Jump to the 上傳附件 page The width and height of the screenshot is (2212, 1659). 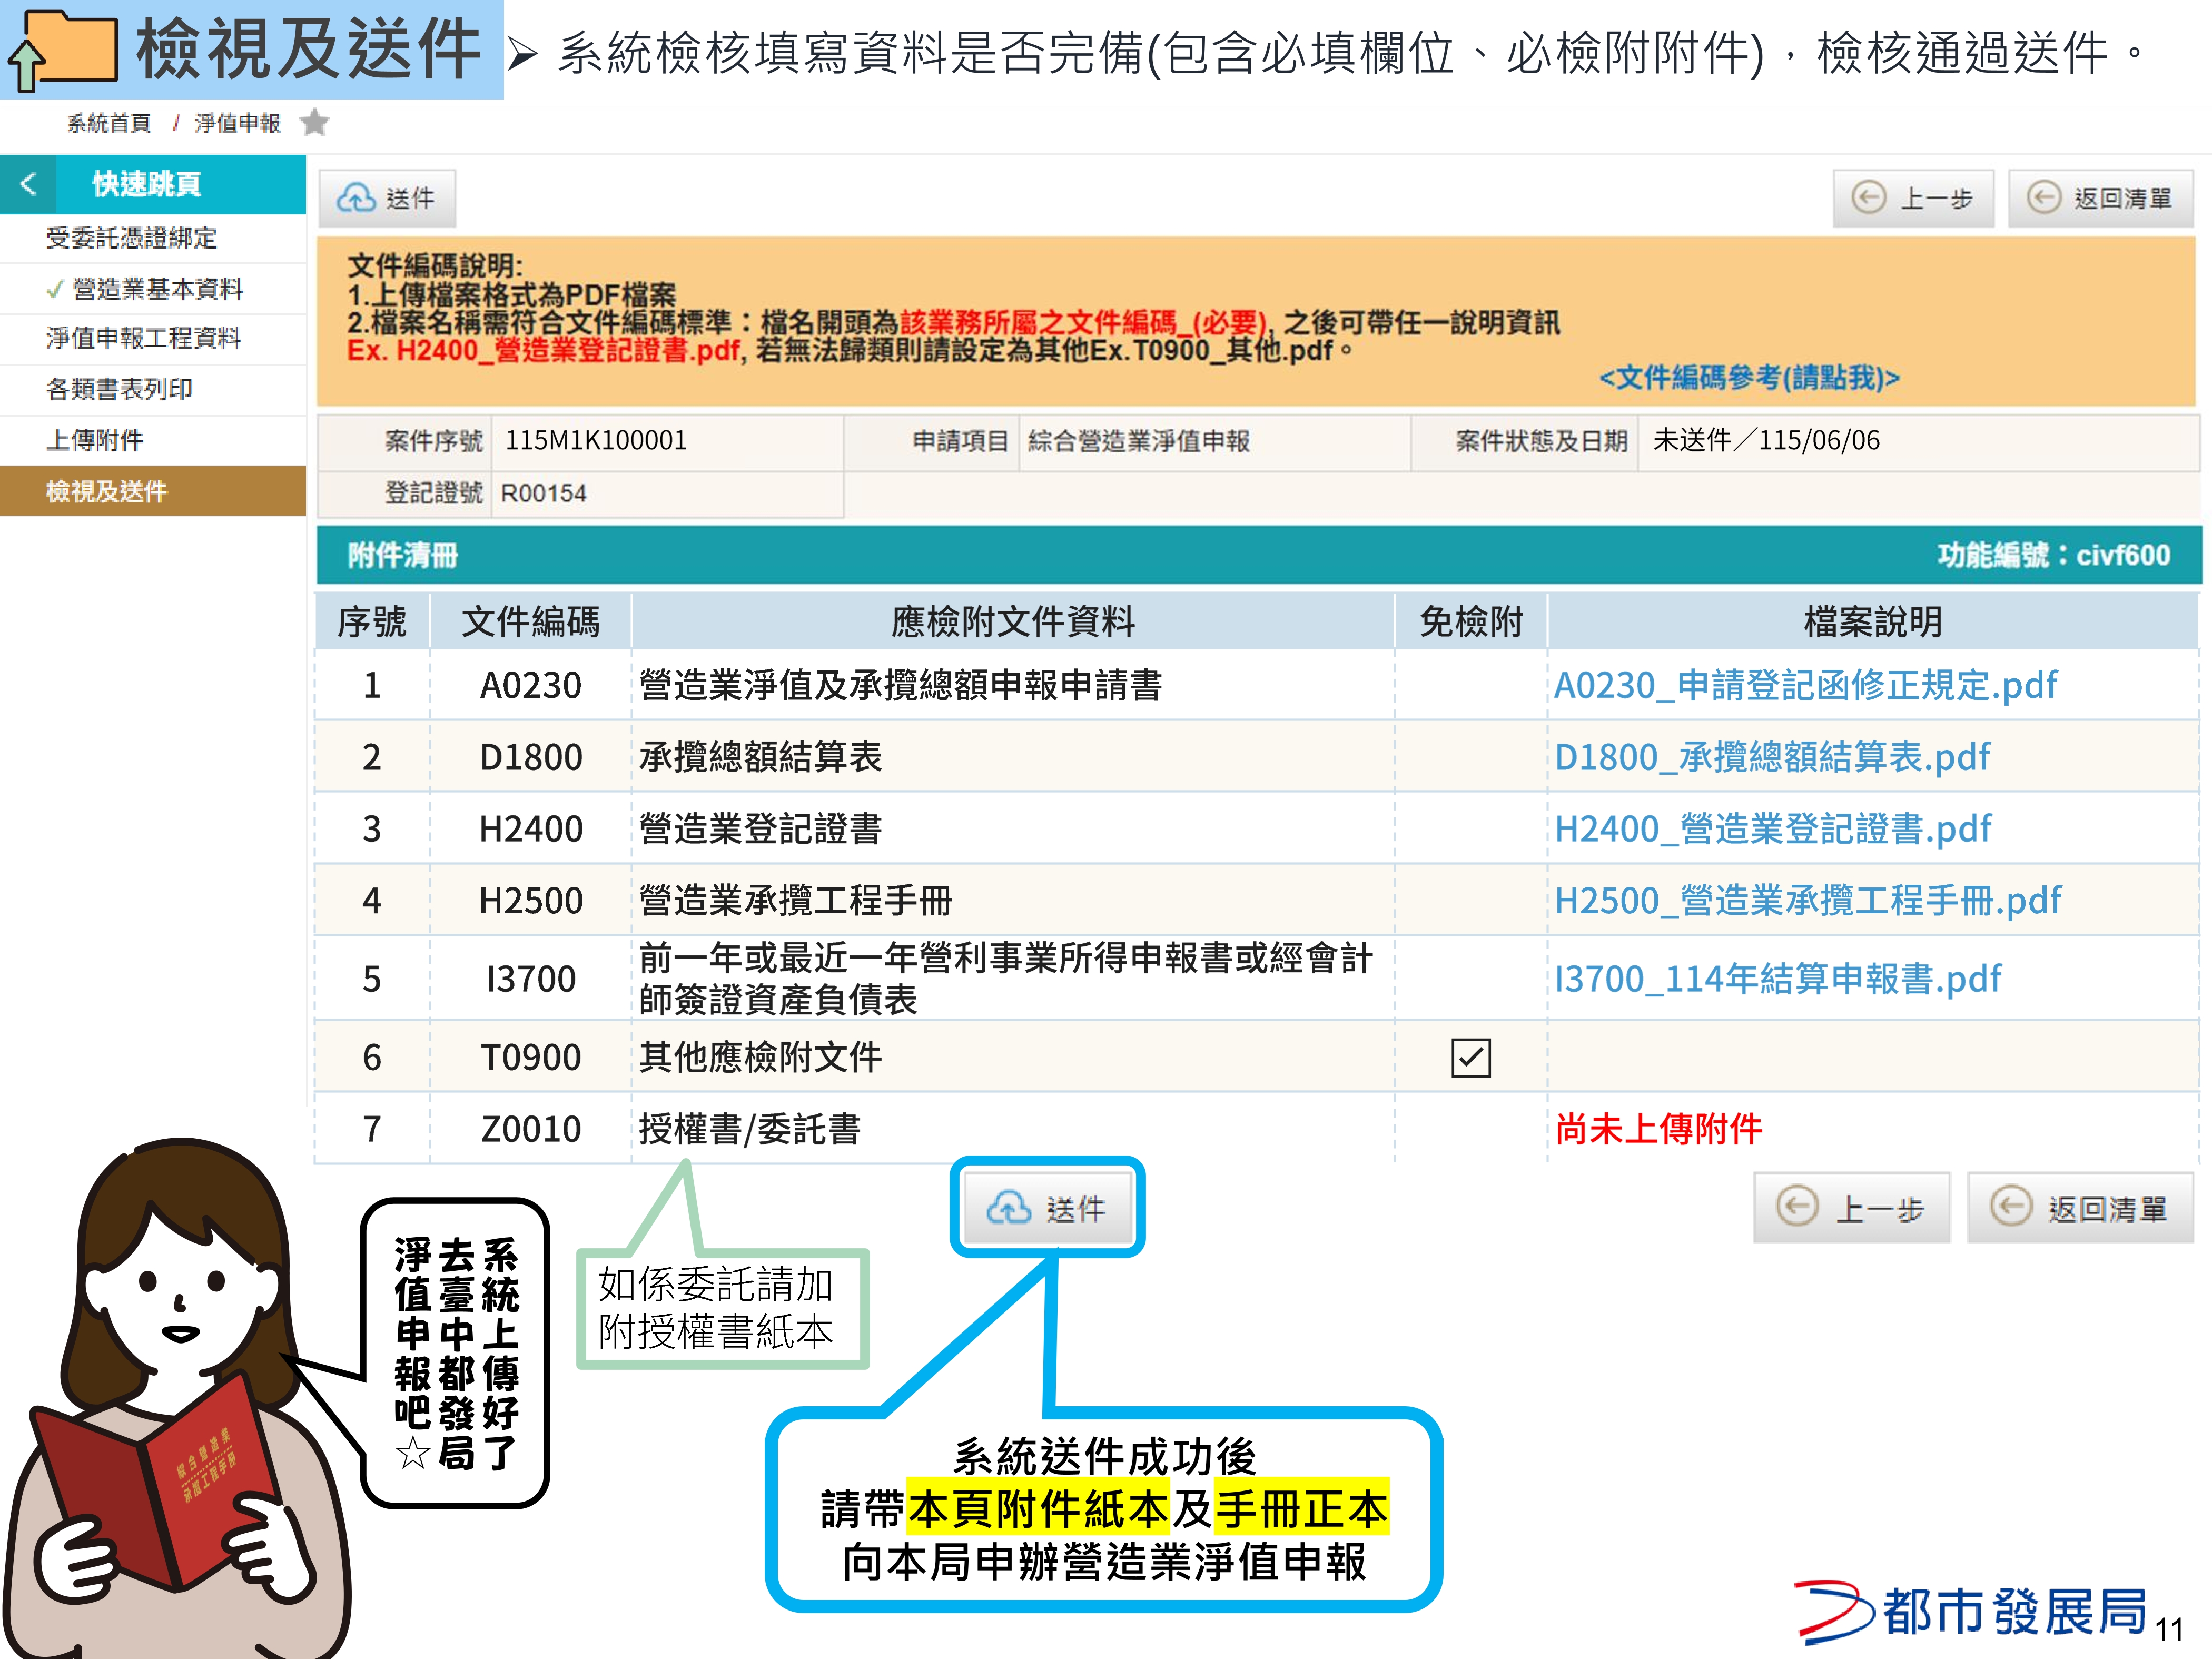(x=95, y=440)
